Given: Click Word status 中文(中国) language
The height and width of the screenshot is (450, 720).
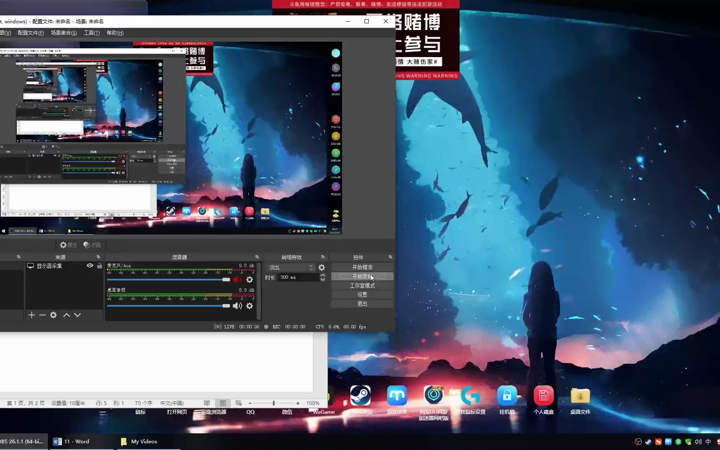Looking at the screenshot, I should [x=172, y=403].
